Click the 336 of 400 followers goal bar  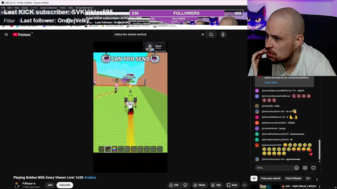pyautogui.click(x=186, y=13)
